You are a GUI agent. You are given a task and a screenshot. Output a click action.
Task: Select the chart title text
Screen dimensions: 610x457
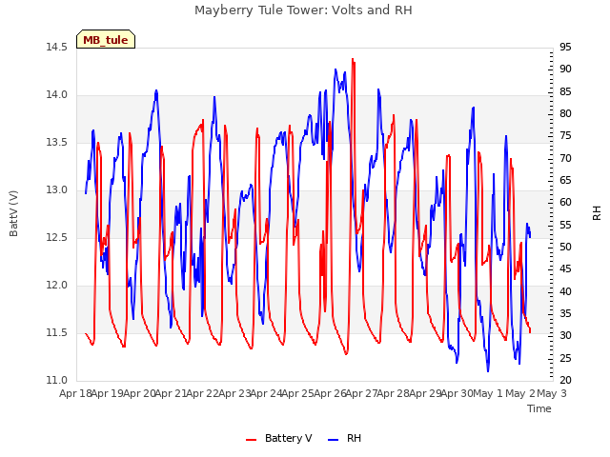(303, 10)
